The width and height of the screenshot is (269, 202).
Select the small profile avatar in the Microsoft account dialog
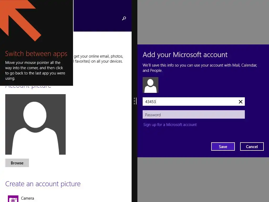tap(151, 85)
